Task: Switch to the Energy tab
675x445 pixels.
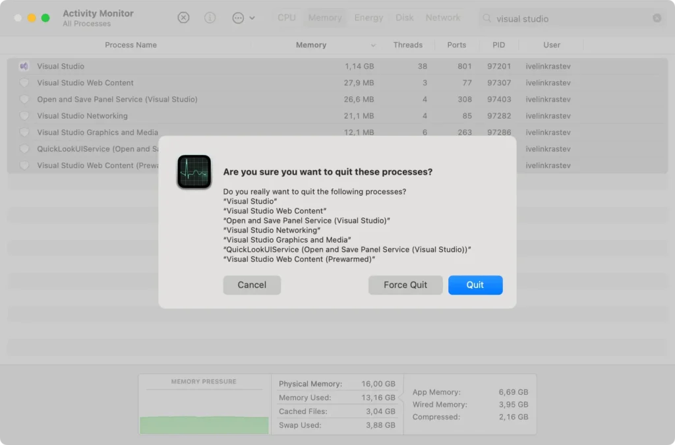Action: (x=368, y=18)
